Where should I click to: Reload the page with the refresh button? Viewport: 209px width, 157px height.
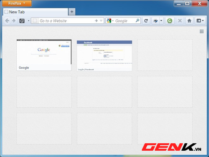pos(146,21)
